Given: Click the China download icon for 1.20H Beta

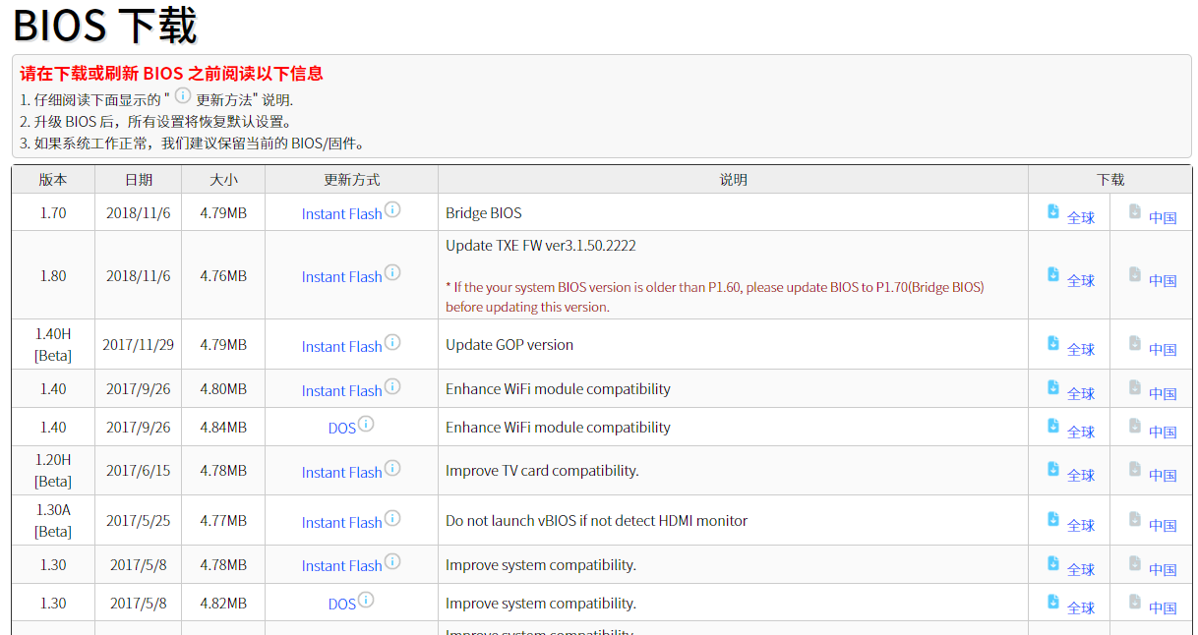Looking at the screenshot, I should tap(1135, 470).
